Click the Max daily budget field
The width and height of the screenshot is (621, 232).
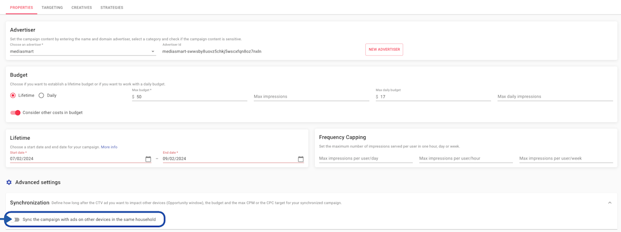click(x=435, y=97)
